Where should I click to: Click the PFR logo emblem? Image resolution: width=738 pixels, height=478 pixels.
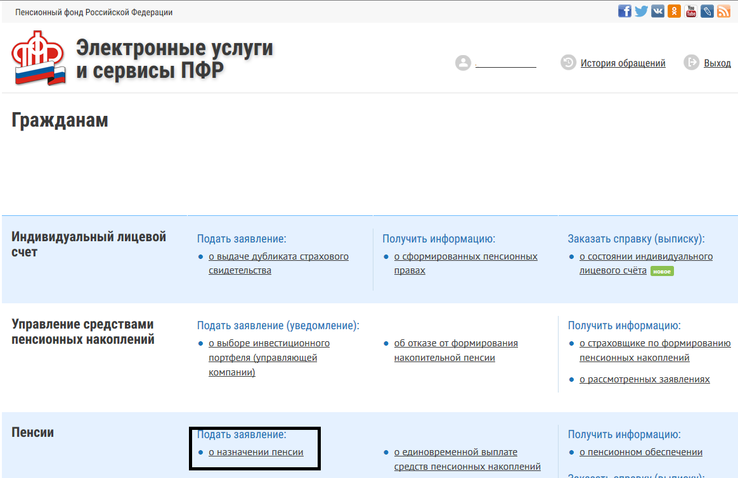pos(39,58)
